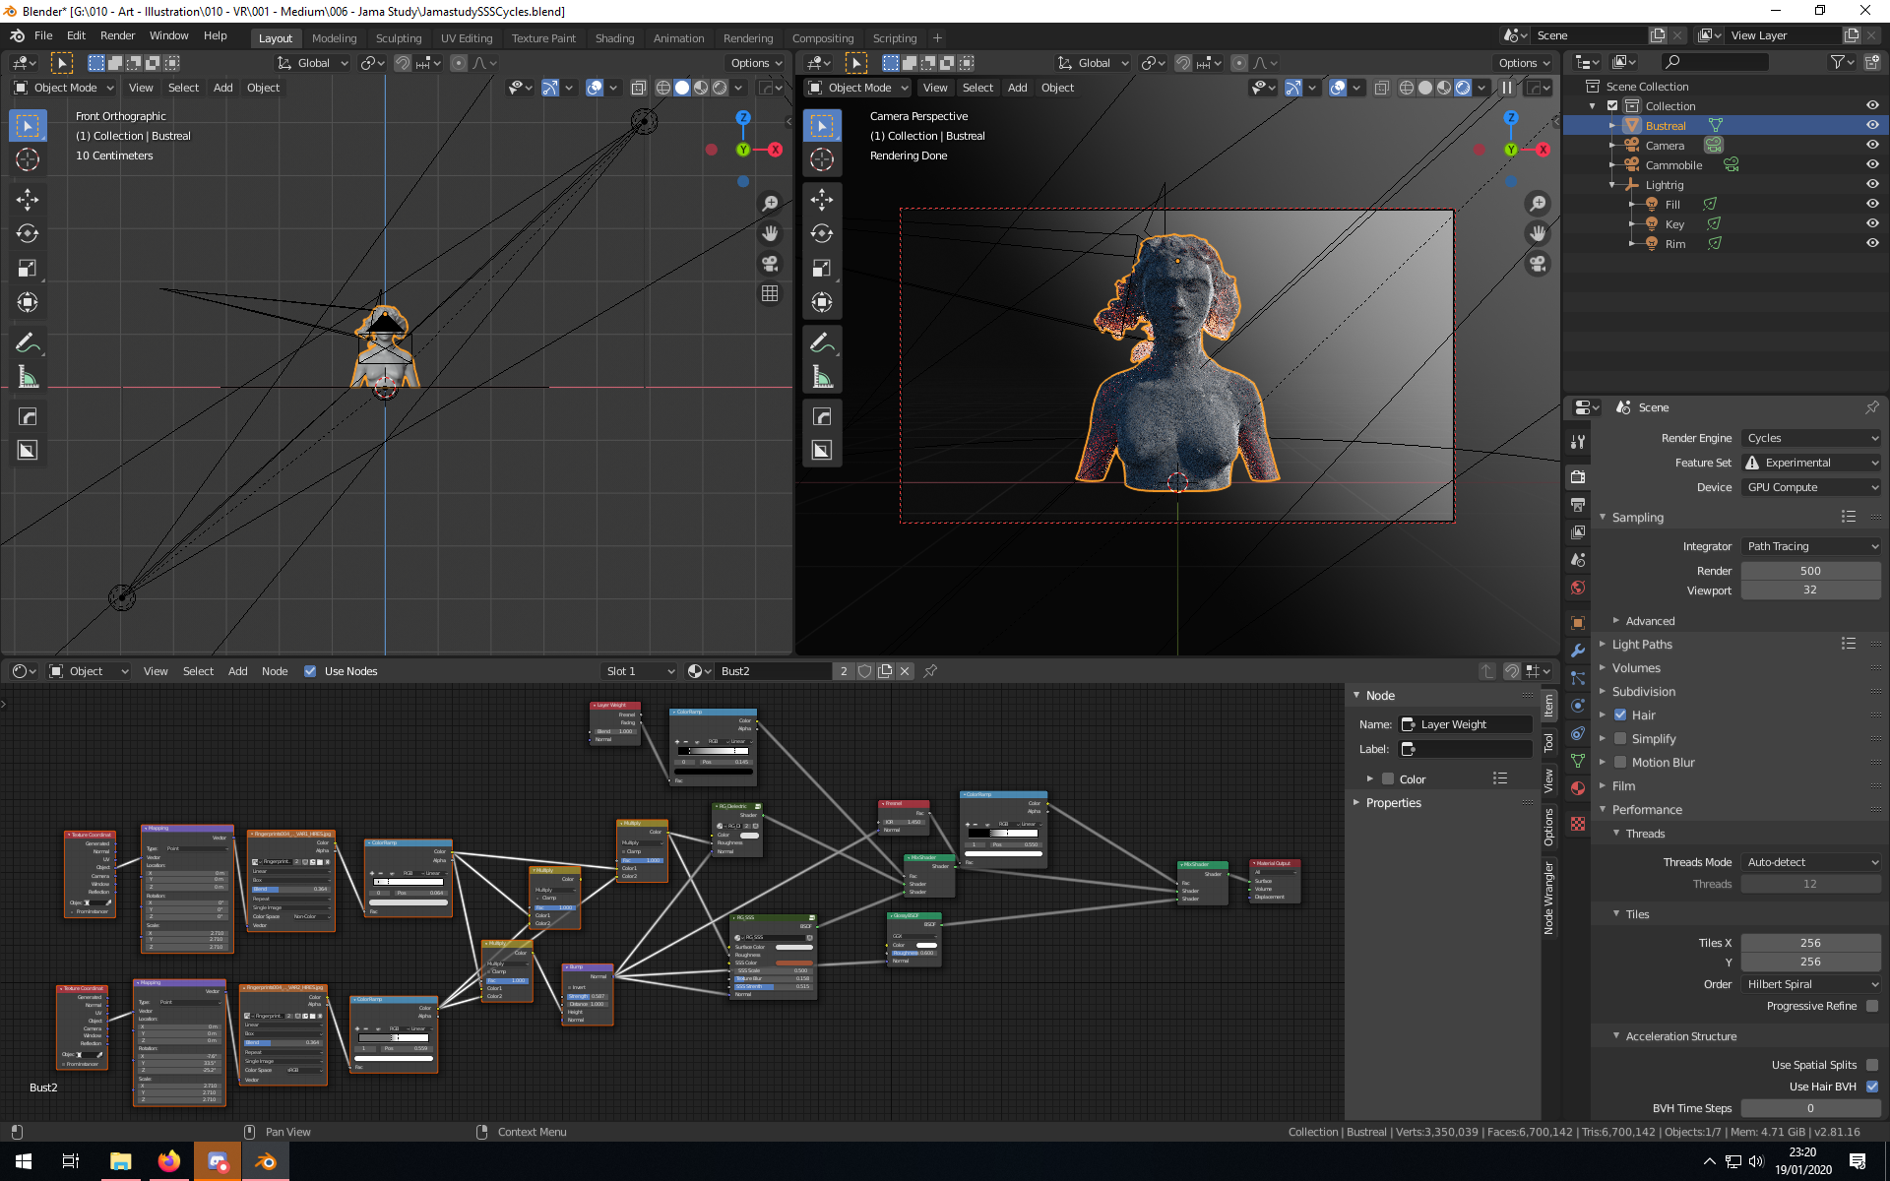The width and height of the screenshot is (1890, 1181).
Task: Expand the Light Paths panel
Action: pyautogui.click(x=1642, y=645)
